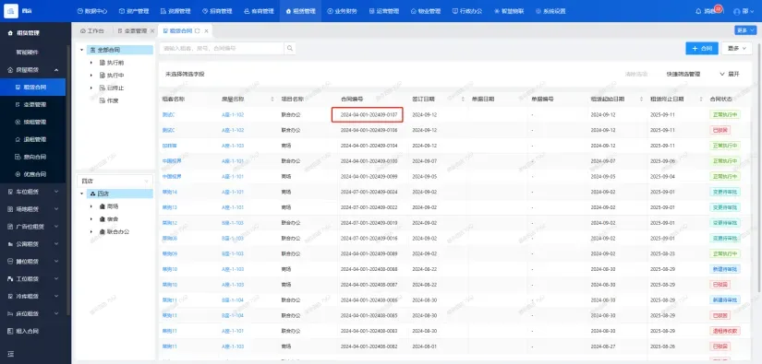This screenshot has height=364, width=762.
Task: Open 招商管理 in top navigation
Action: [x=217, y=11]
